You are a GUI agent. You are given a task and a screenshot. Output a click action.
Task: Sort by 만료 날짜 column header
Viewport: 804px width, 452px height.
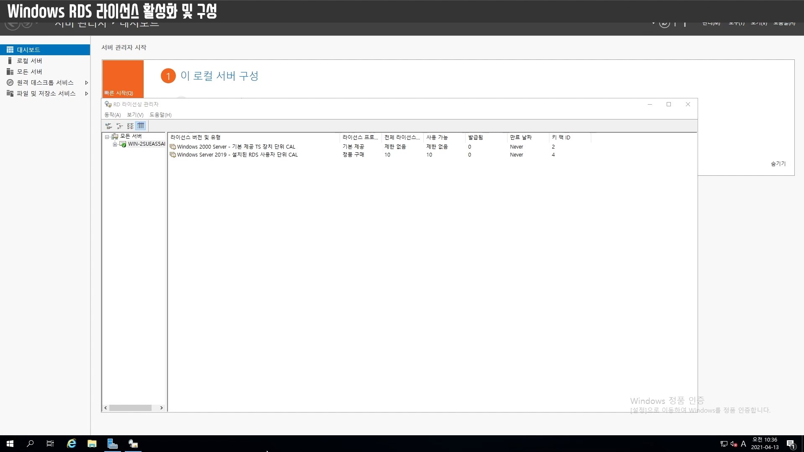[x=528, y=137]
